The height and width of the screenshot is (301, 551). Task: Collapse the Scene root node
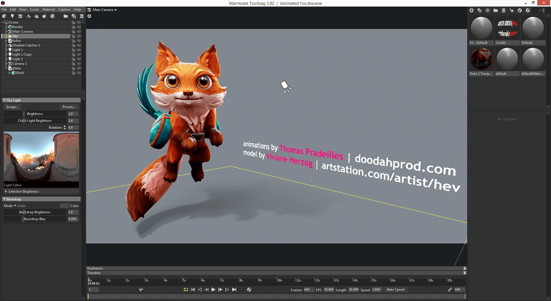(x=3, y=22)
